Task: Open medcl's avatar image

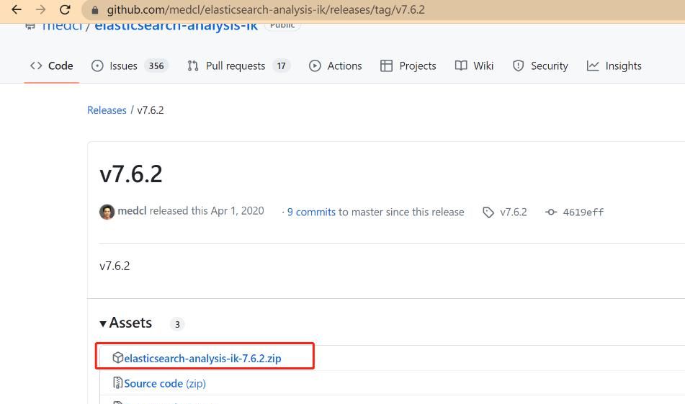Action: click(x=107, y=212)
